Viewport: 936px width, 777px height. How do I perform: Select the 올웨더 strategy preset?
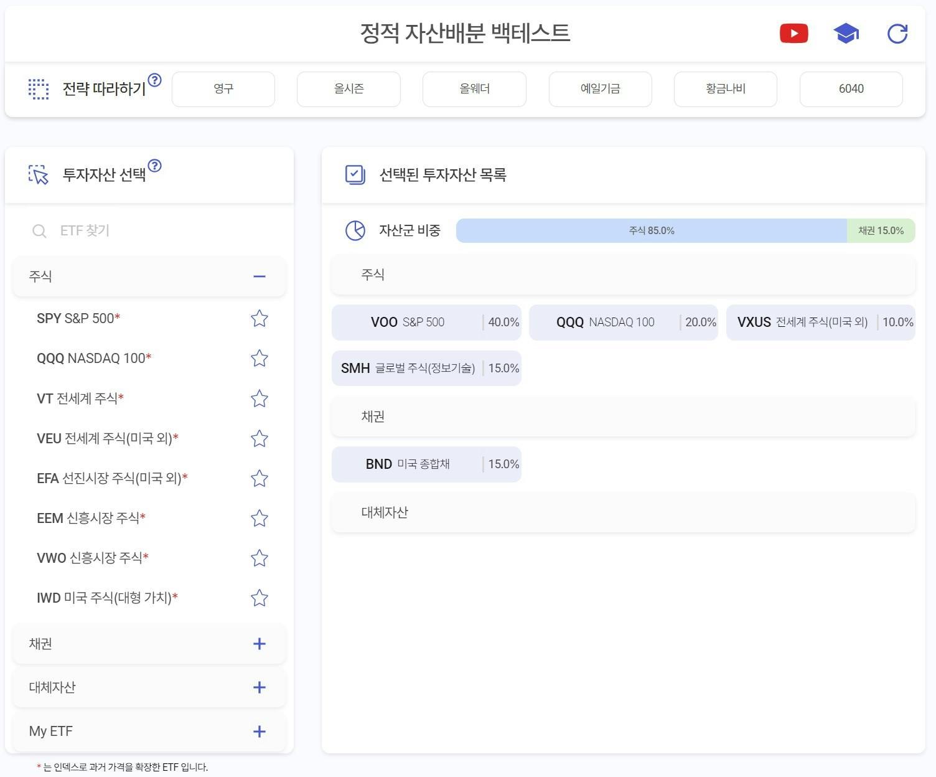tap(474, 89)
